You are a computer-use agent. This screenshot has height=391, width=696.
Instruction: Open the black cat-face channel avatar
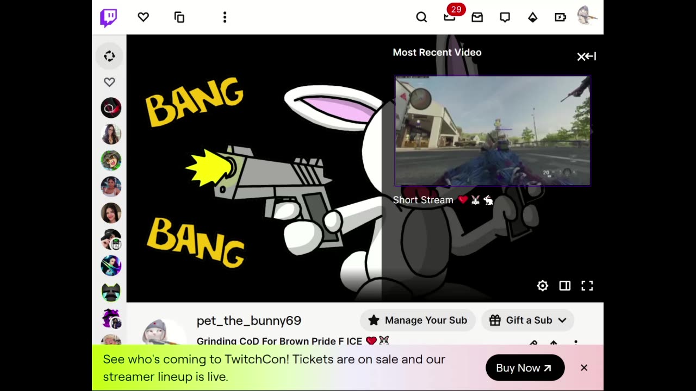tap(111, 292)
